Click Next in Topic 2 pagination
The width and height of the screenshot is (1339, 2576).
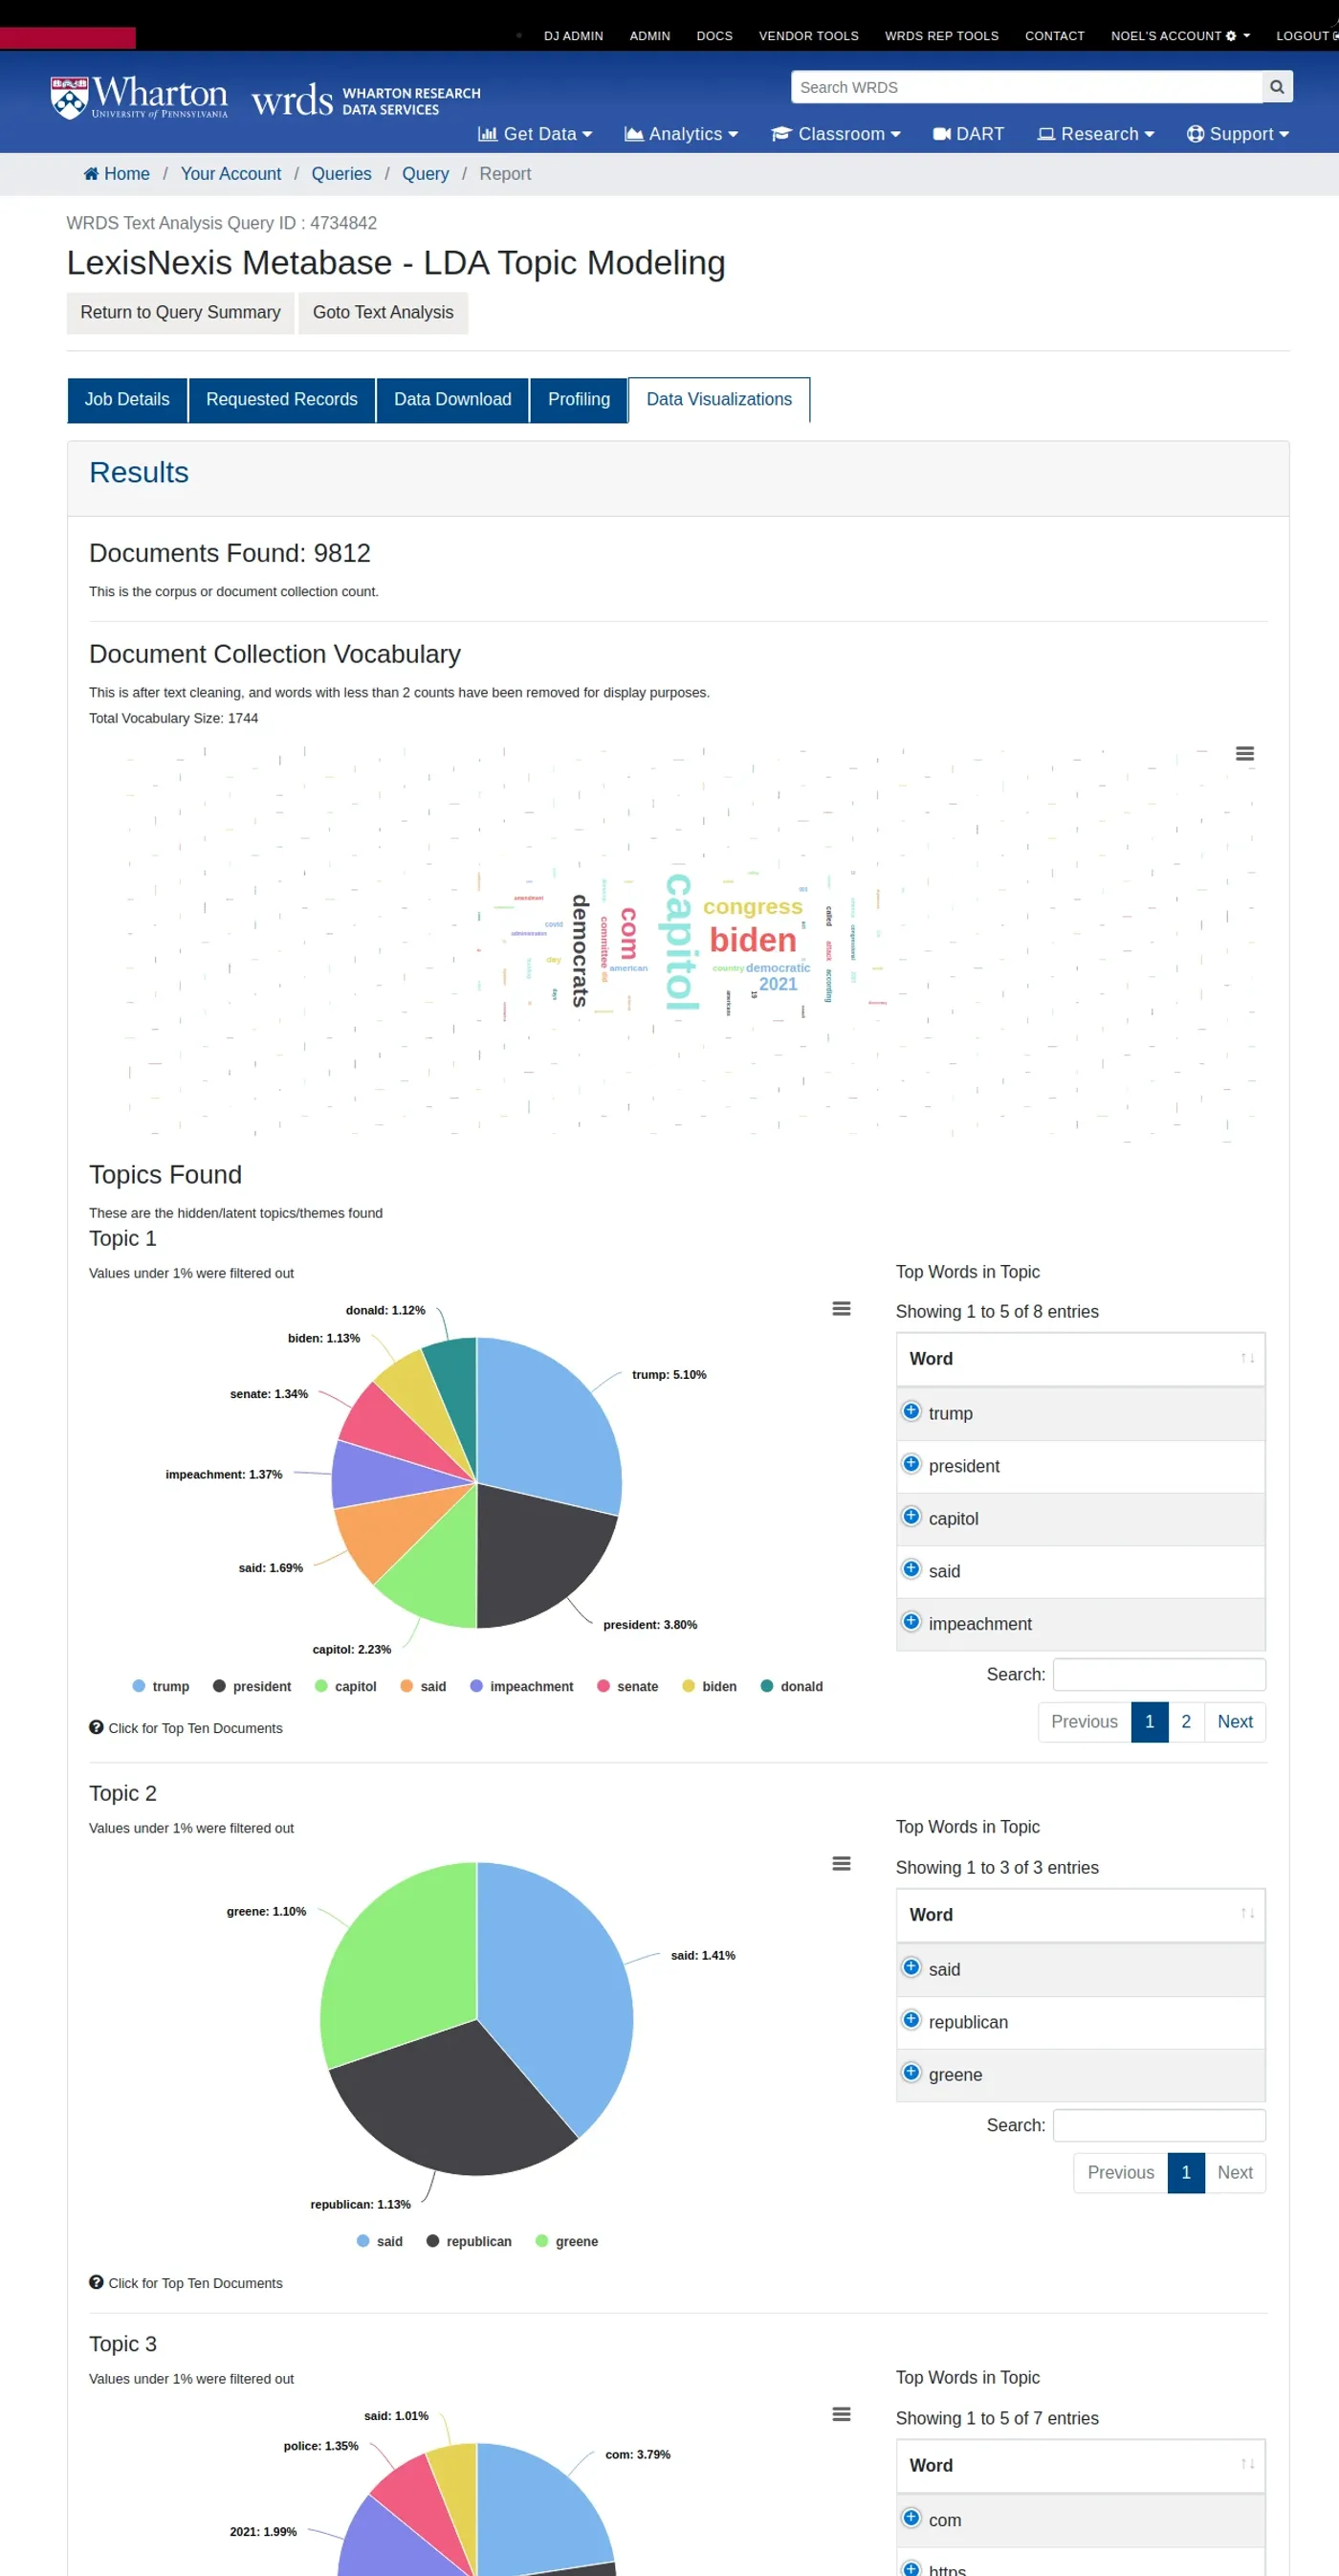pyautogui.click(x=1235, y=2172)
